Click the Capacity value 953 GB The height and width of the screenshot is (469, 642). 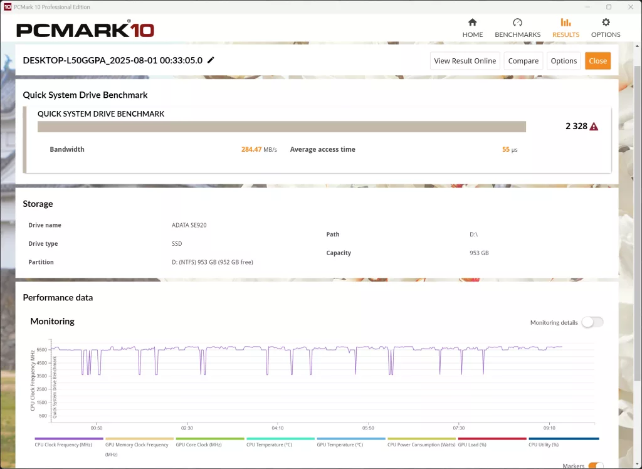point(479,253)
